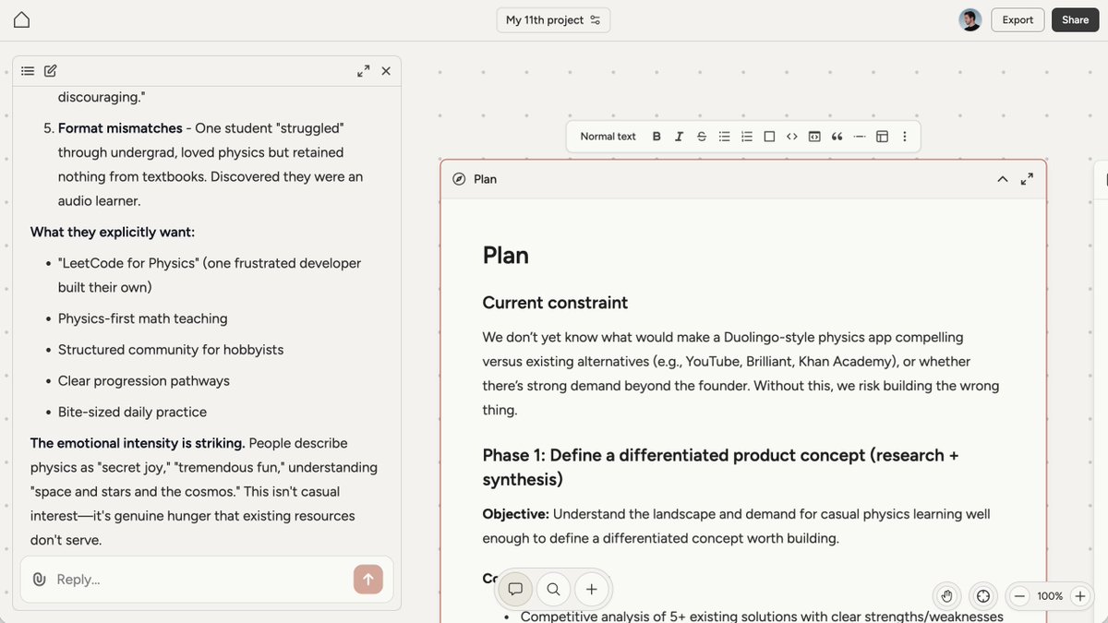This screenshot has width=1108, height=623.
Task: Insert a block quote
Action: (837, 137)
